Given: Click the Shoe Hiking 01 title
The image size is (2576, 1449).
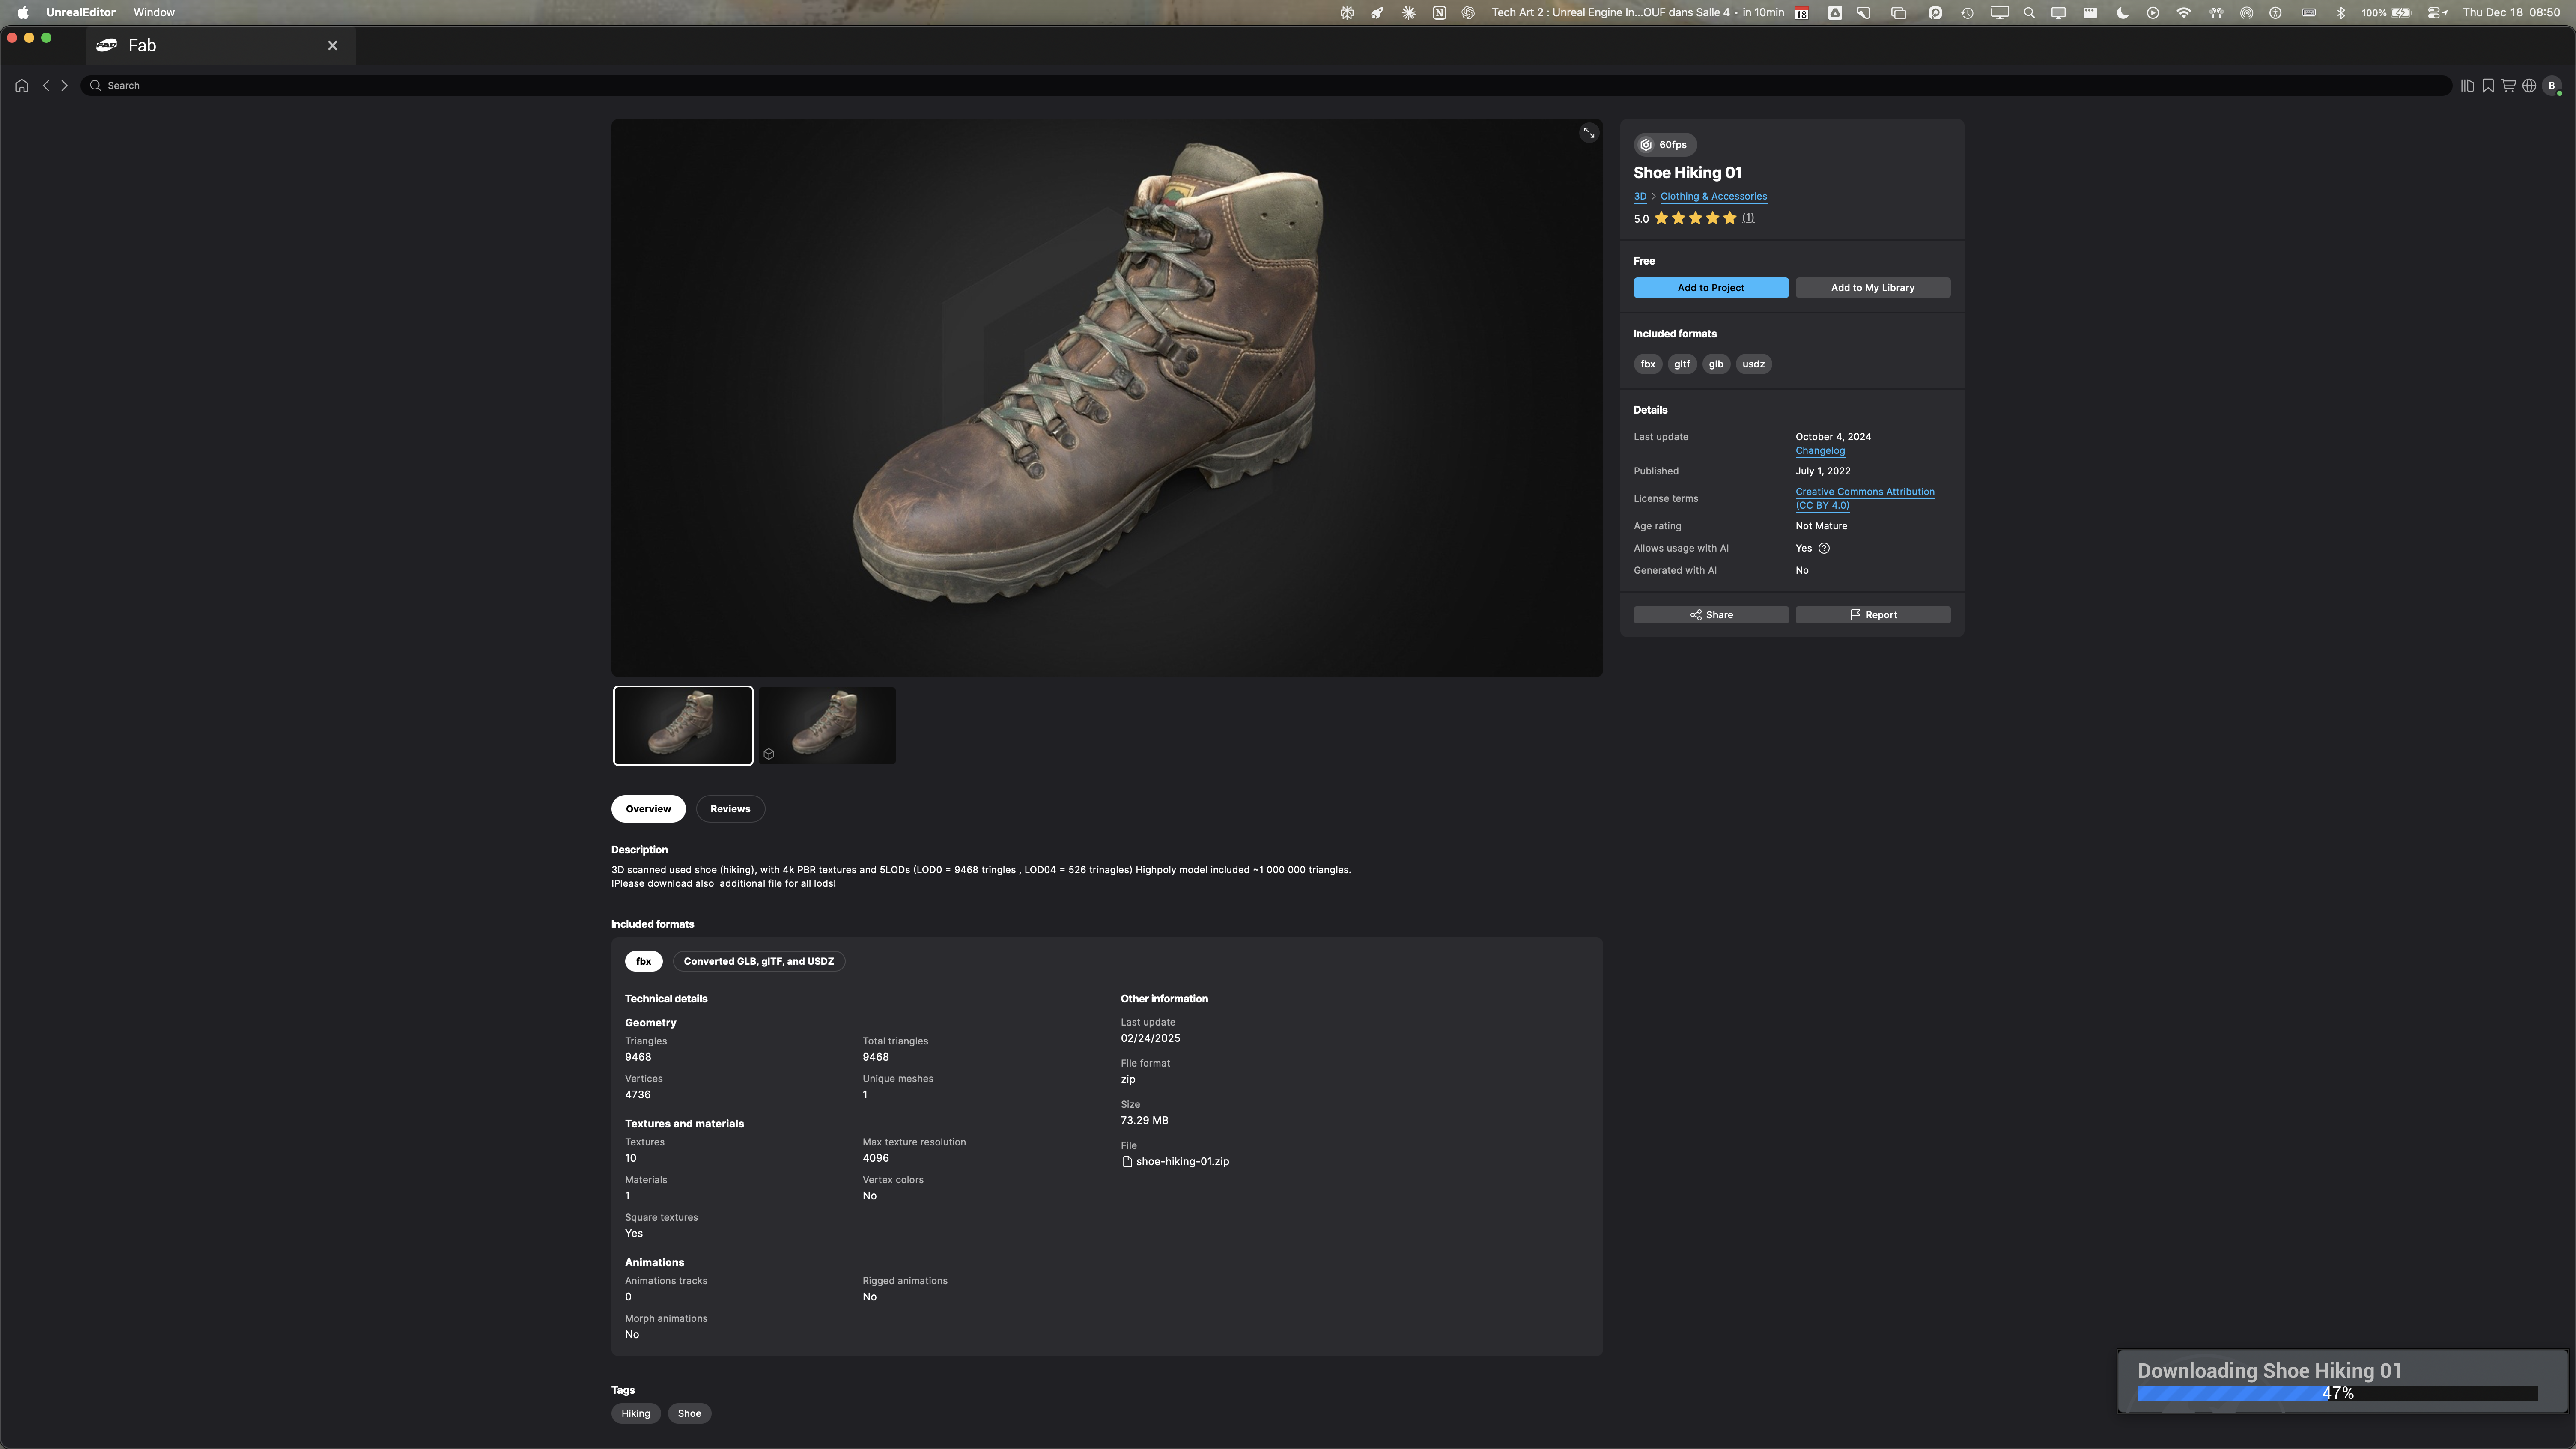Looking at the screenshot, I should [x=1688, y=173].
